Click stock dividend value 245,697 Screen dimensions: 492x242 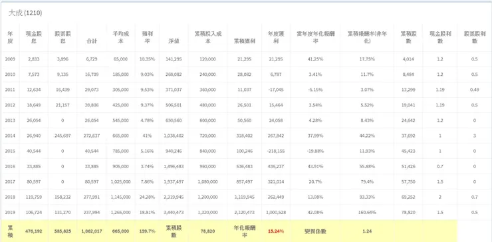tap(62, 136)
